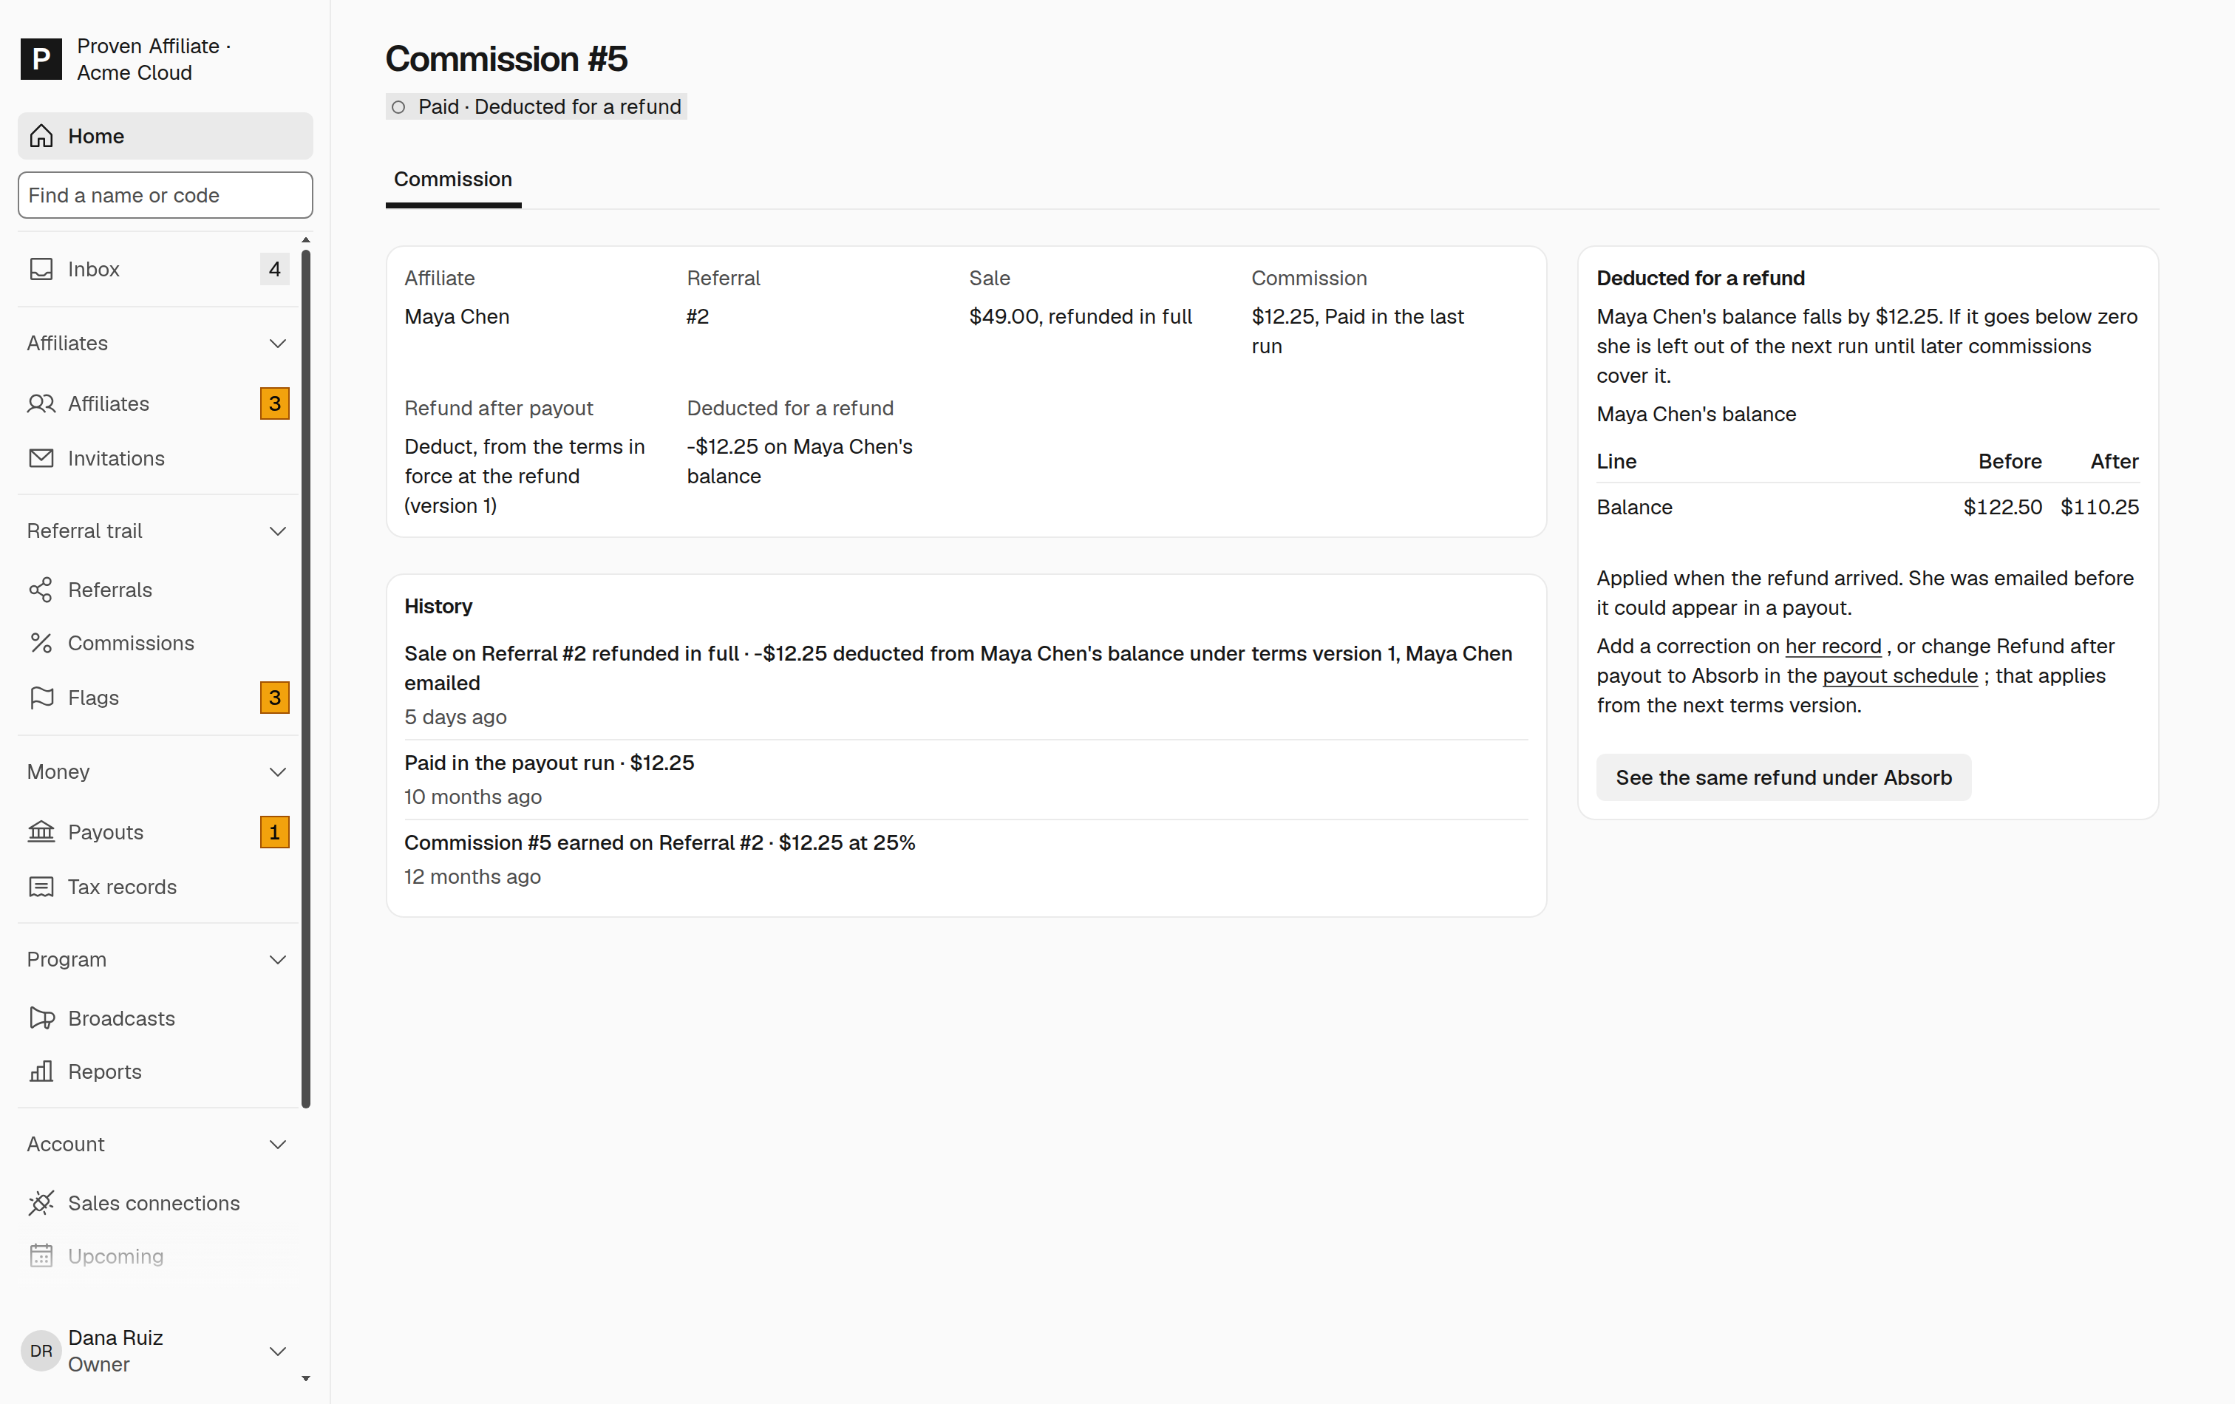Open the Home icon in sidebar
Screen dimensions: 2235x1404
click(41, 137)
